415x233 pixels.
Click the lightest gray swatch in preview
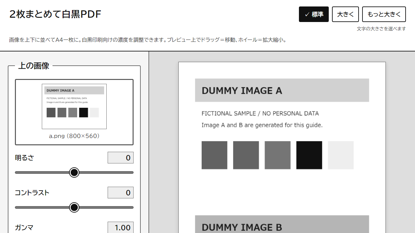[x=341, y=155]
